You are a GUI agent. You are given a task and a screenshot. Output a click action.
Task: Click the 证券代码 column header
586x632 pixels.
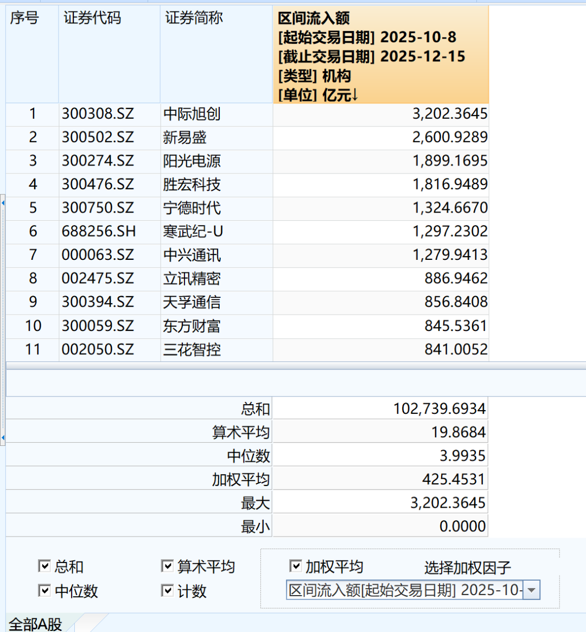point(92,18)
